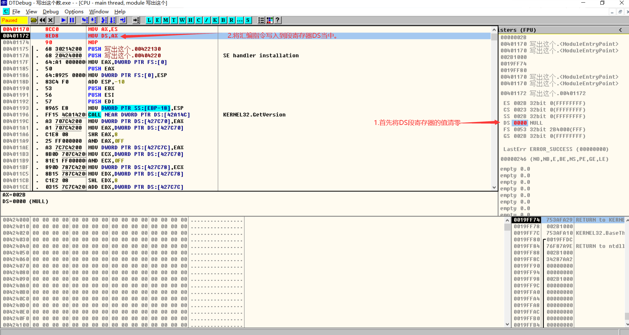Click the Step Over toolbar icon
Viewport: 629px width, 335px height.
tap(94, 20)
